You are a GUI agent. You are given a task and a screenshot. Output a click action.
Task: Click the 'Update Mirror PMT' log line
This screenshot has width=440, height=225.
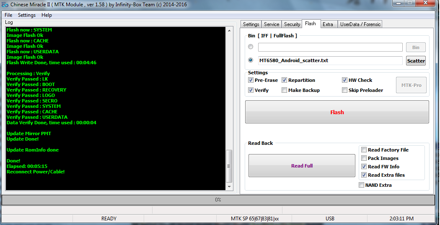pos(29,133)
